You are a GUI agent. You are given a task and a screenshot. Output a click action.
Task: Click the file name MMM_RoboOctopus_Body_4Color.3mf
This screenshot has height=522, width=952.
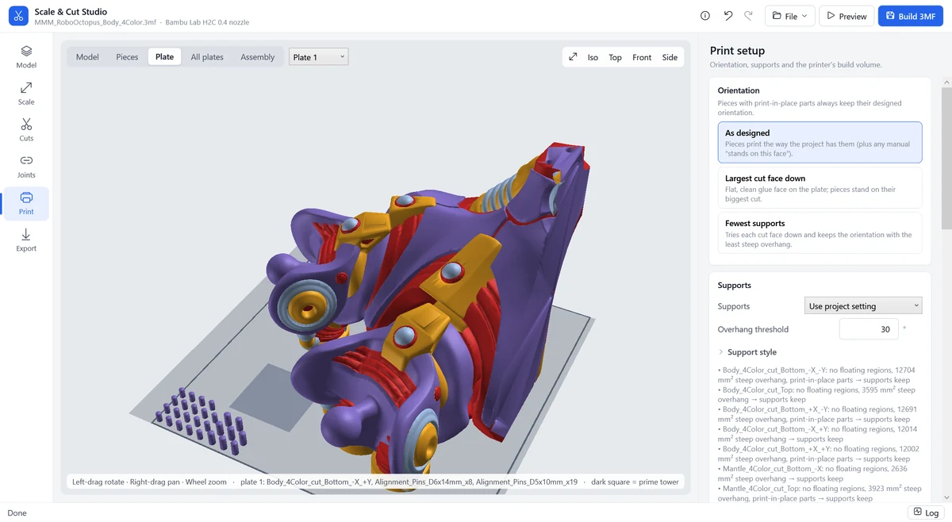click(x=95, y=23)
